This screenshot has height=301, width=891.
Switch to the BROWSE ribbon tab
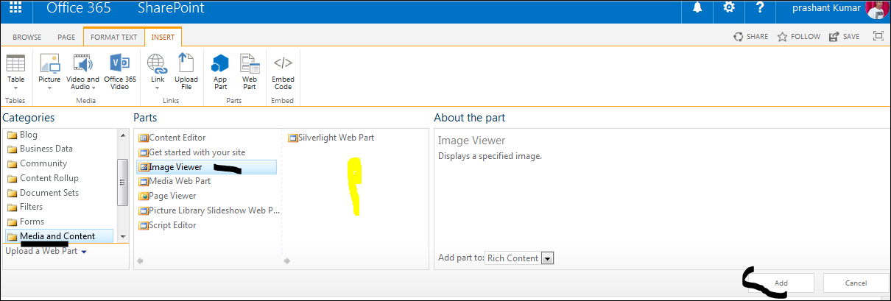[27, 37]
